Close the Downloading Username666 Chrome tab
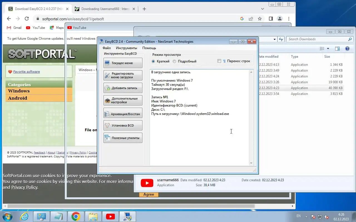Viewport: 356px width, 222px height. pyautogui.click(x=133, y=9)
